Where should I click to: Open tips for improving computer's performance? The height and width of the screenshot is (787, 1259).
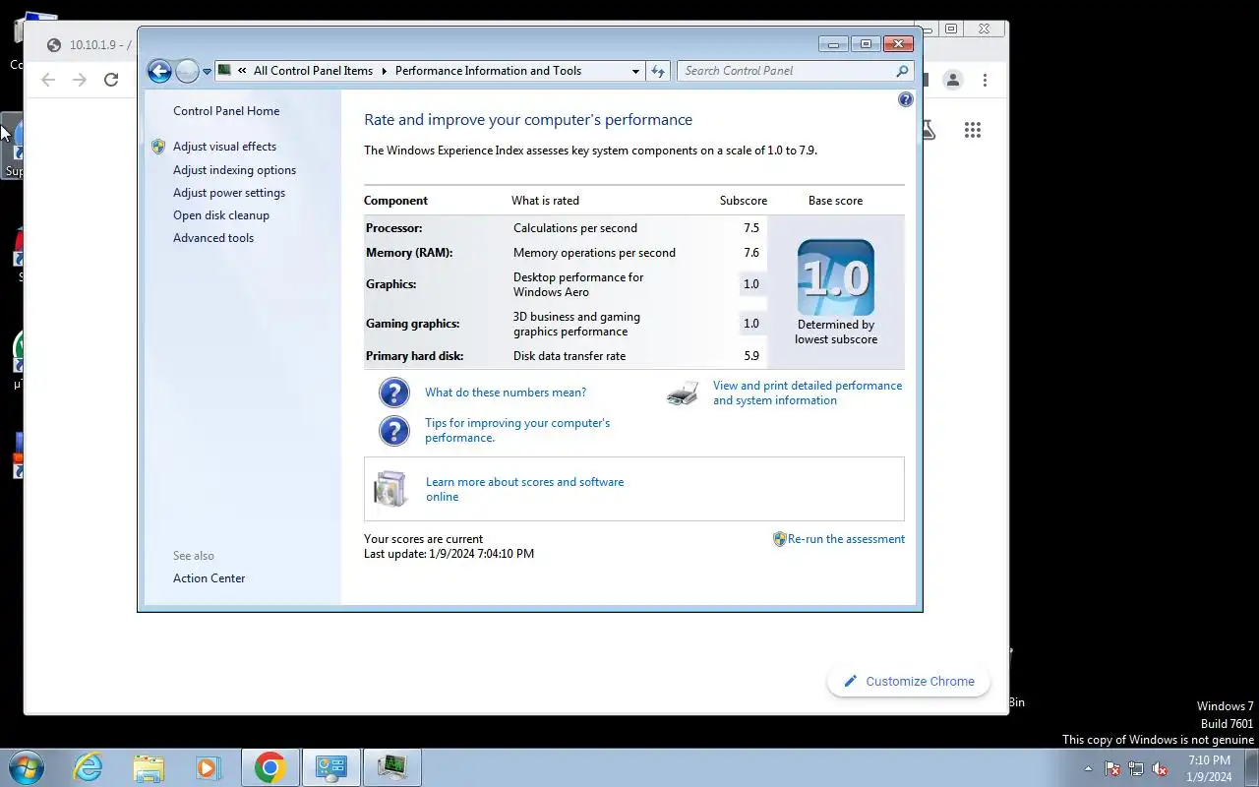517,430
